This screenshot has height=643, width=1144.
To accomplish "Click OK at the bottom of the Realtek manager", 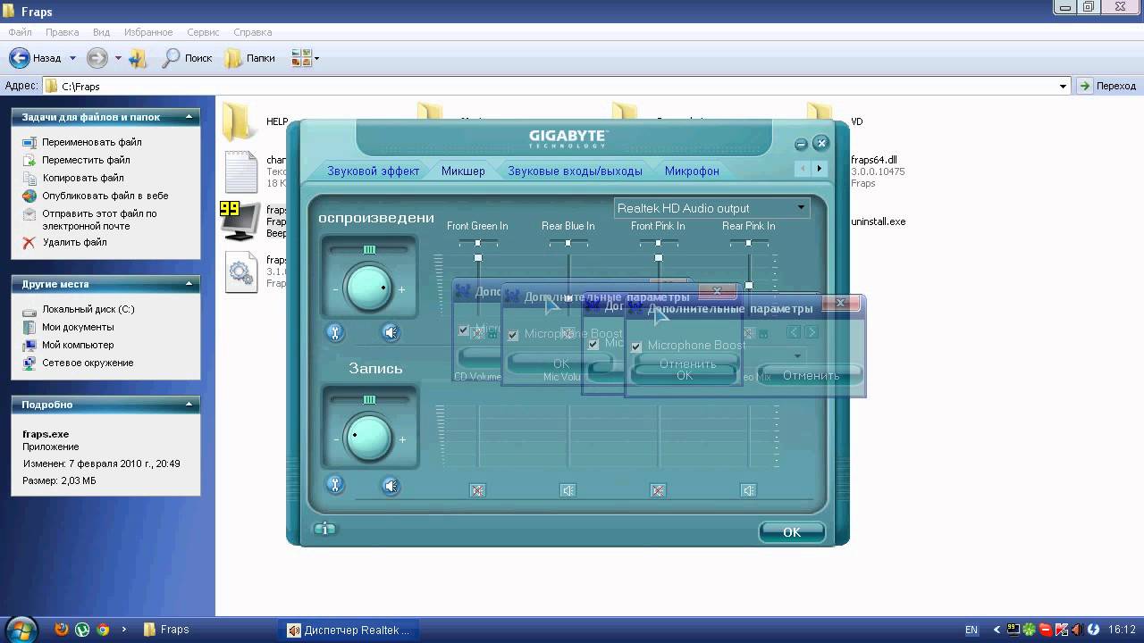I will (x=792, y=532).
